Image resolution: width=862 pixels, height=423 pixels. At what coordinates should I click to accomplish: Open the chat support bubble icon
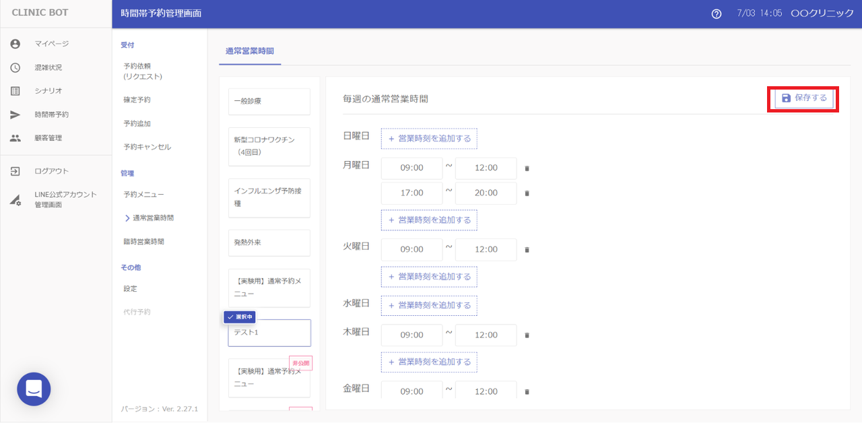click(34, 389)
